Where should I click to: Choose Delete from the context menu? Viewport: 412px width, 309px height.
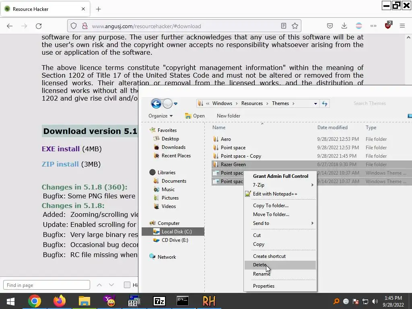point(280,265)
